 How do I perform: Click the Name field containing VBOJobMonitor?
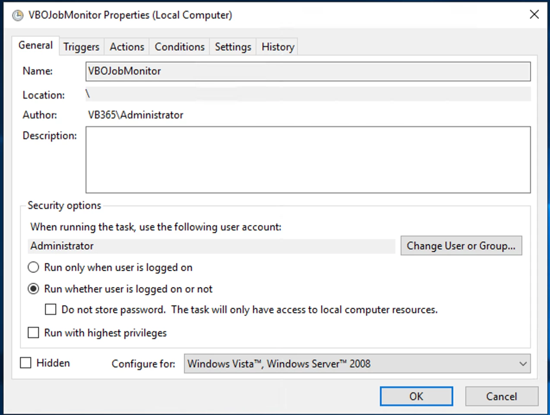(x=308, y=71)
